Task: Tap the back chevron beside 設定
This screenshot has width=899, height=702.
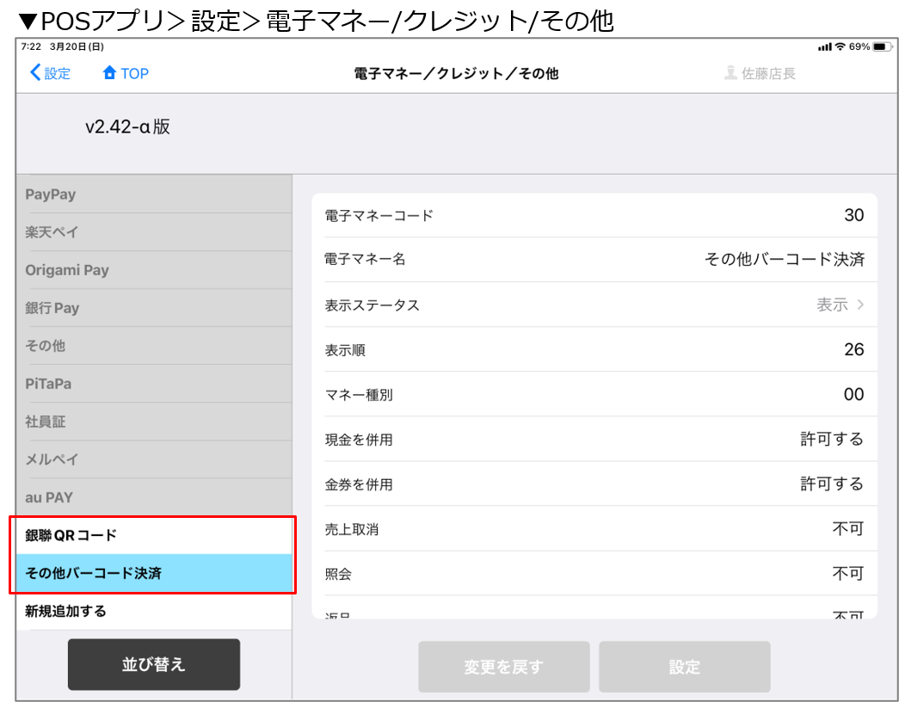Action: tap(35, 73)
